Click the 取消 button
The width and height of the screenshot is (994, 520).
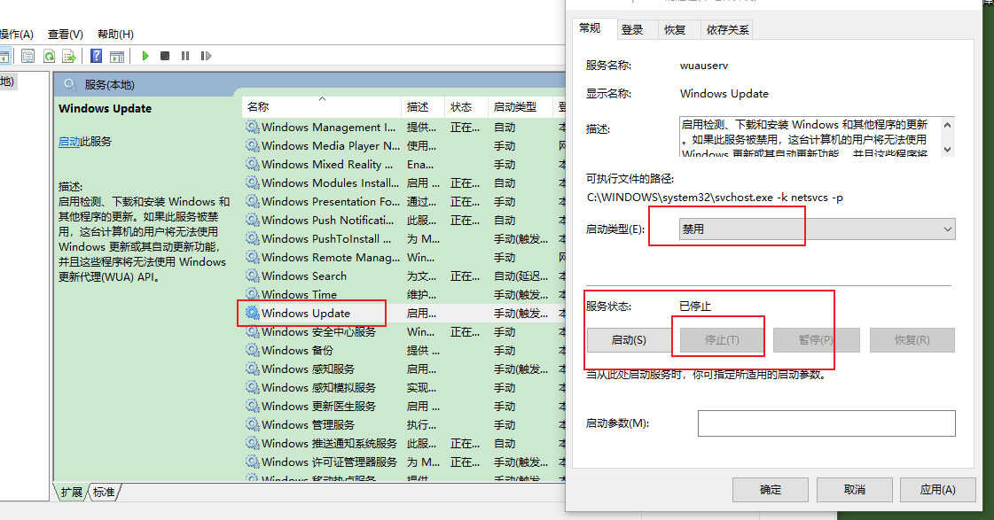855,490
